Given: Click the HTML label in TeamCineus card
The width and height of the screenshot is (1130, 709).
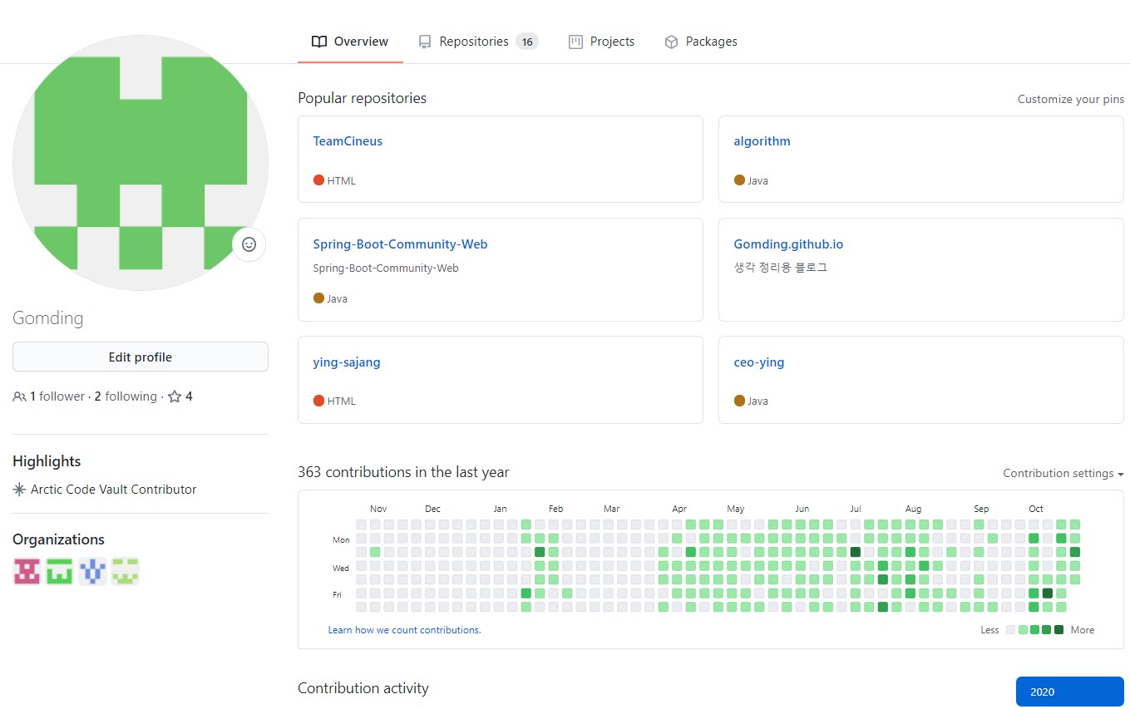Looking at the screenshot, I should [x=341, y=180].
